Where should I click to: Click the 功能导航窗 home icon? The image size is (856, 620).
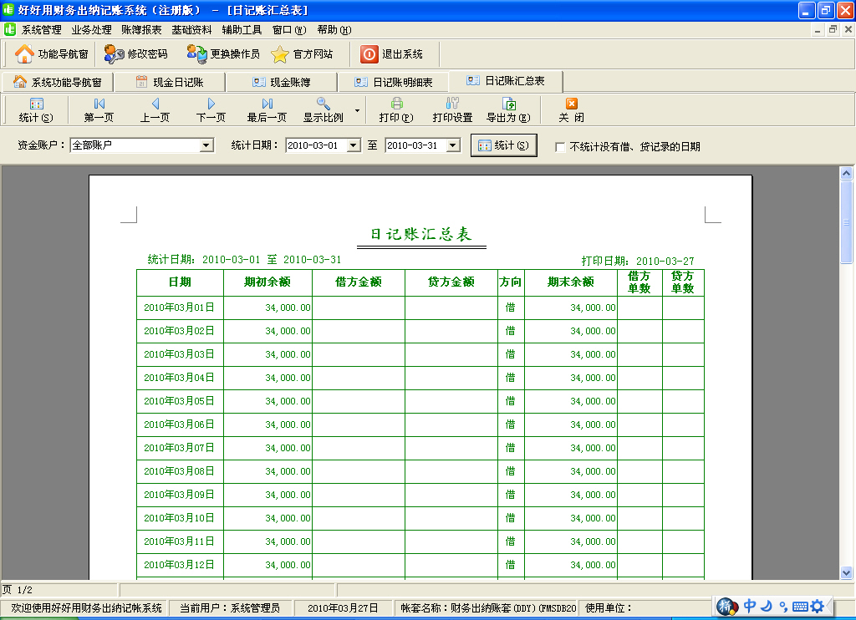pyautogui.click(x=25, y=54)
